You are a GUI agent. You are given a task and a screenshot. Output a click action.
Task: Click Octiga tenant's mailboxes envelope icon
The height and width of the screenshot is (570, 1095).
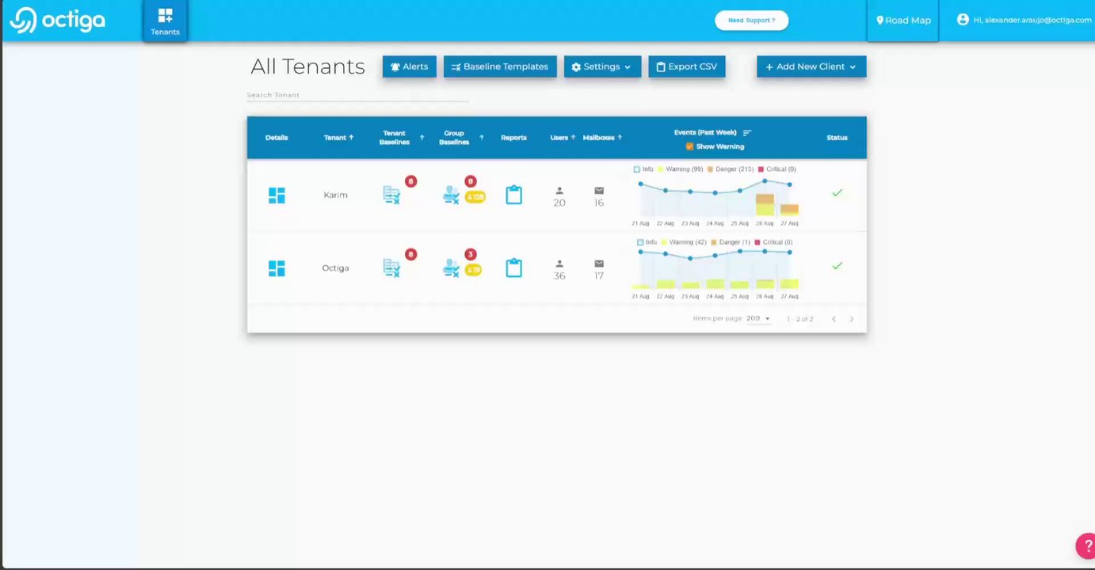click(599, 264)
